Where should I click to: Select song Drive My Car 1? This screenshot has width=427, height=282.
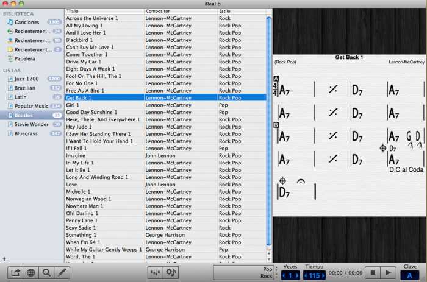pos(165,62)
